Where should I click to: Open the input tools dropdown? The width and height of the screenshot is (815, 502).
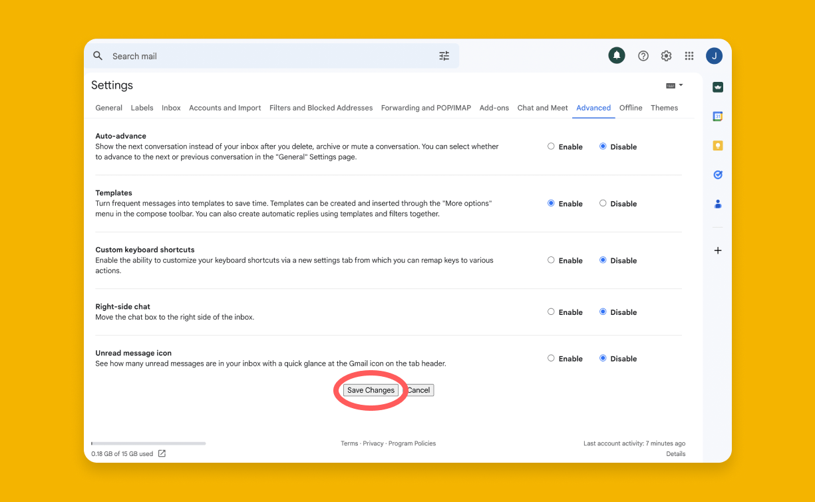(673, 85)
